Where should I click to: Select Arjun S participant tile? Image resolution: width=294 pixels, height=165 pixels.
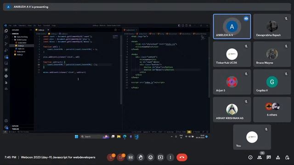[232, 82]
